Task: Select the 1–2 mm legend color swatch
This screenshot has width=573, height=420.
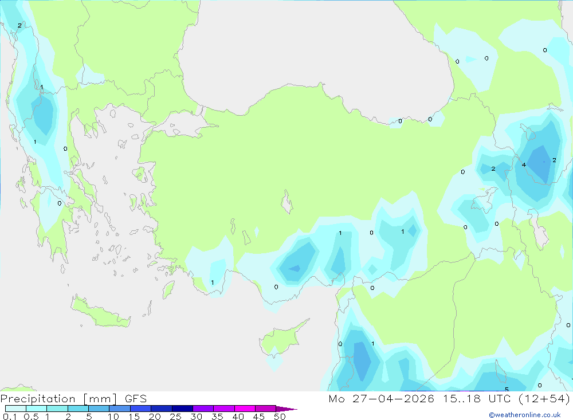Action: click(57, 409)
